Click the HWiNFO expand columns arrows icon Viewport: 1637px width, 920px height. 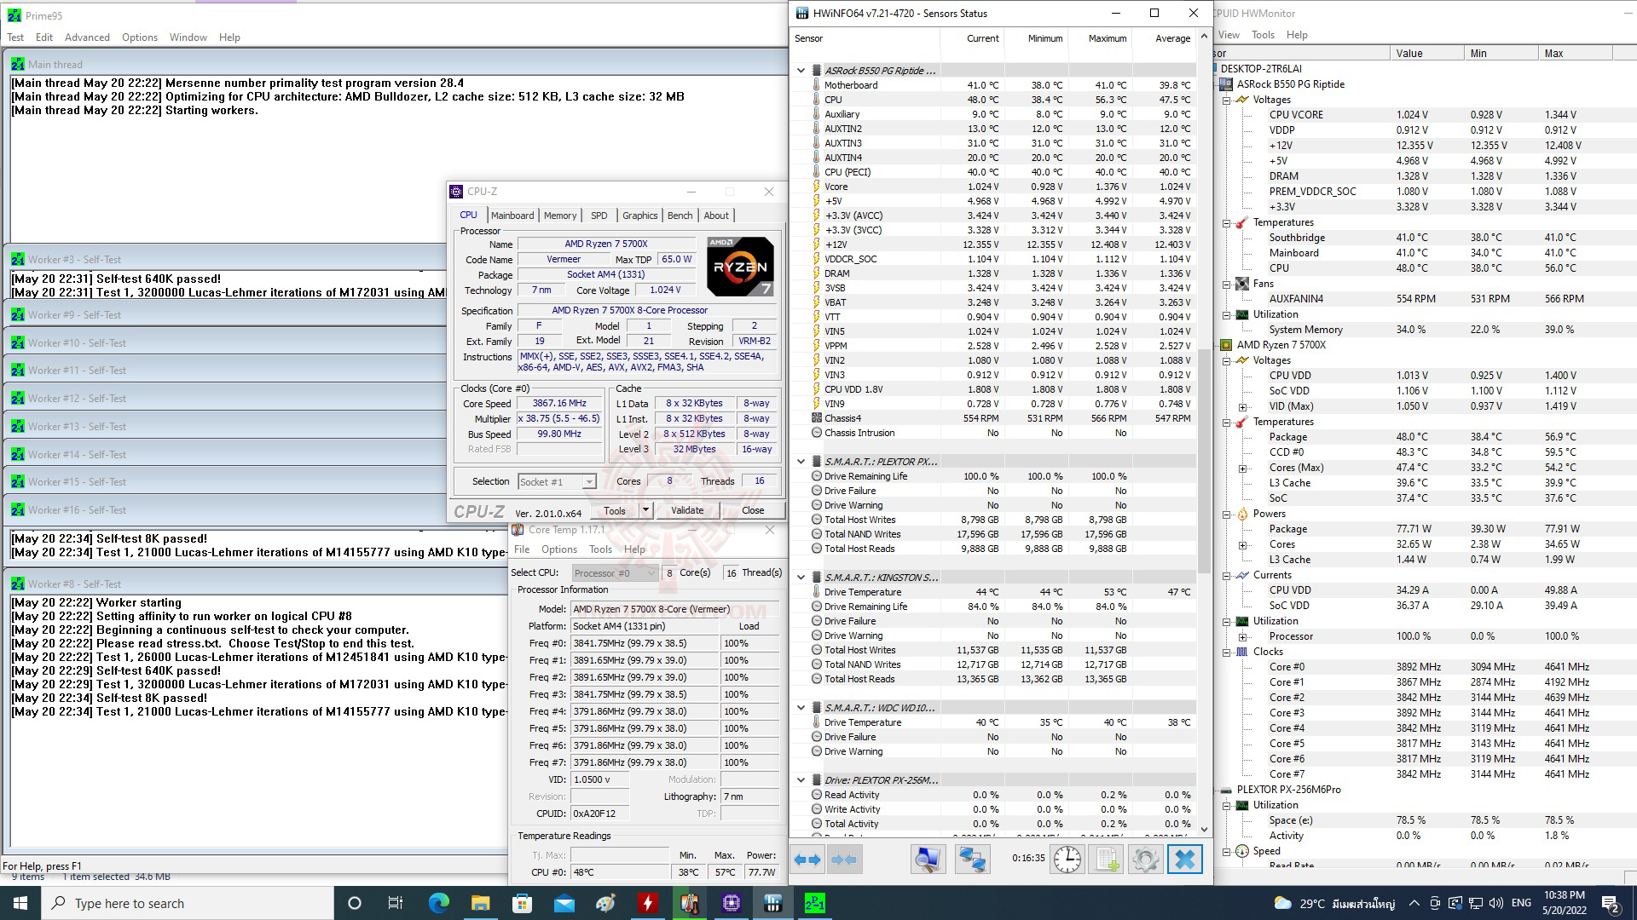[807, 860]
